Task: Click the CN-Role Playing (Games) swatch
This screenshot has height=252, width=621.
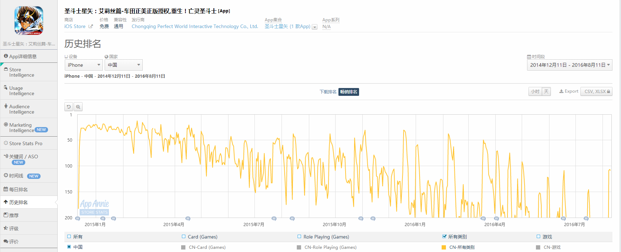Action: coord(299,247)
